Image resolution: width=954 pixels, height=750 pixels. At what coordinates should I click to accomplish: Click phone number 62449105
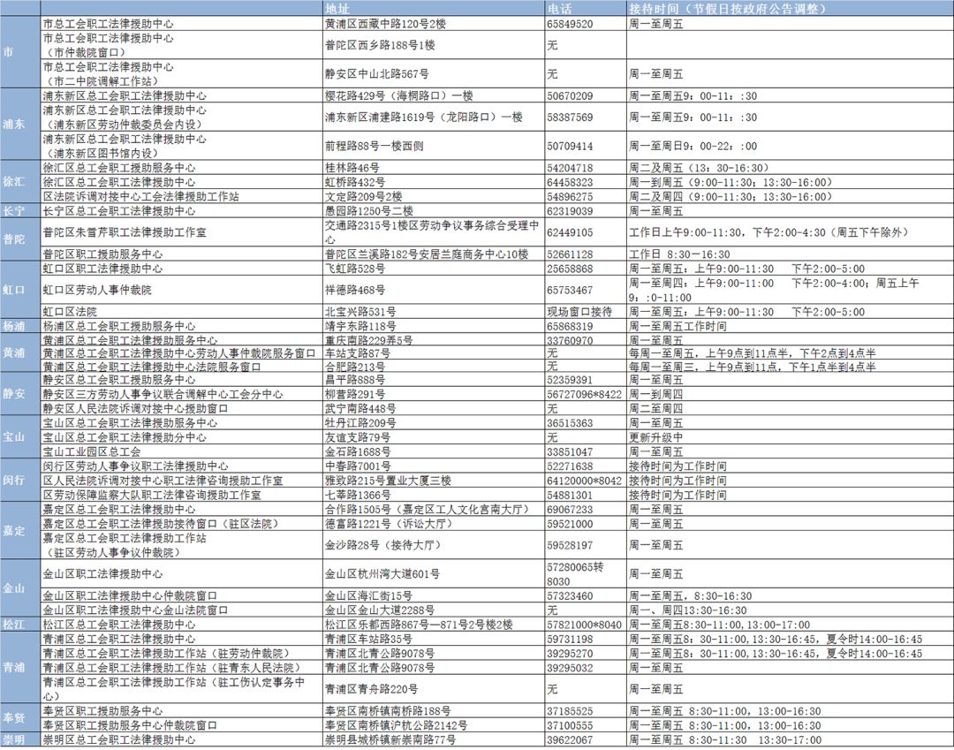[x=570, y=232]
